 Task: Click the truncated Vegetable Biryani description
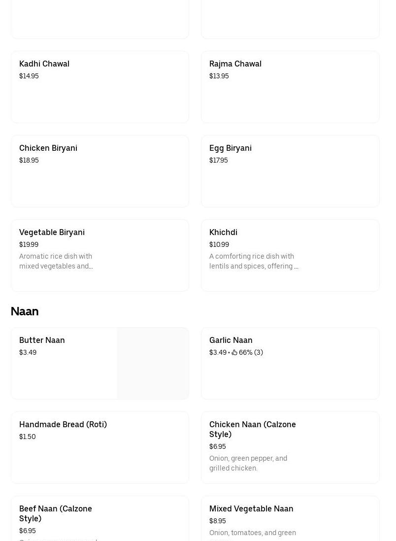coord(56,261)
